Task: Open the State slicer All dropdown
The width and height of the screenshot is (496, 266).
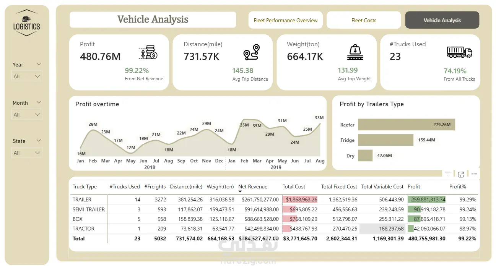Action: (27, 153)
